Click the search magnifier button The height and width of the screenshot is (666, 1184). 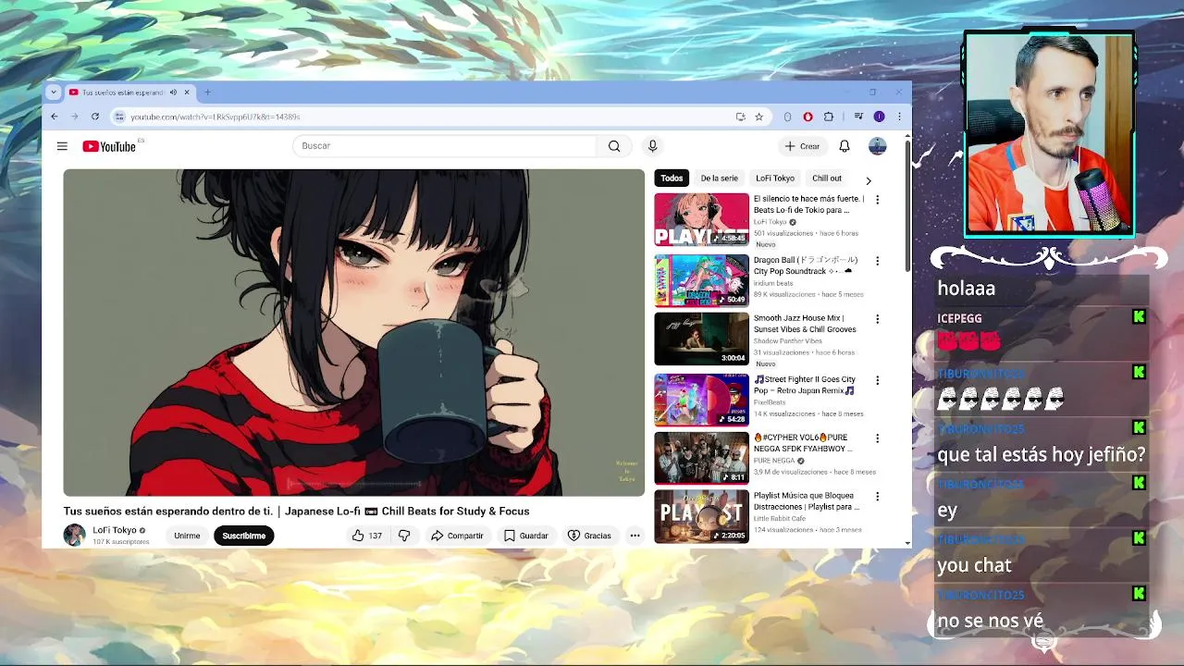click(614, 146)
